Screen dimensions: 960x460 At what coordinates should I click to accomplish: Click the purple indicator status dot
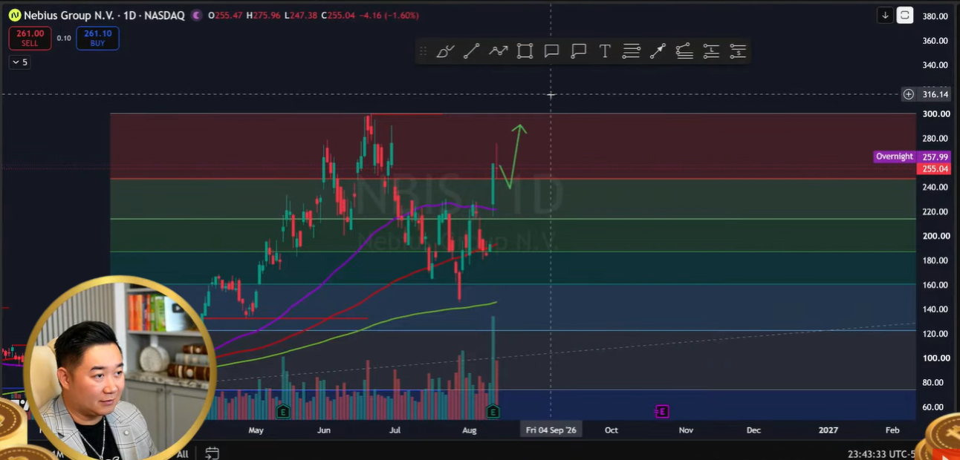(196, 16)
